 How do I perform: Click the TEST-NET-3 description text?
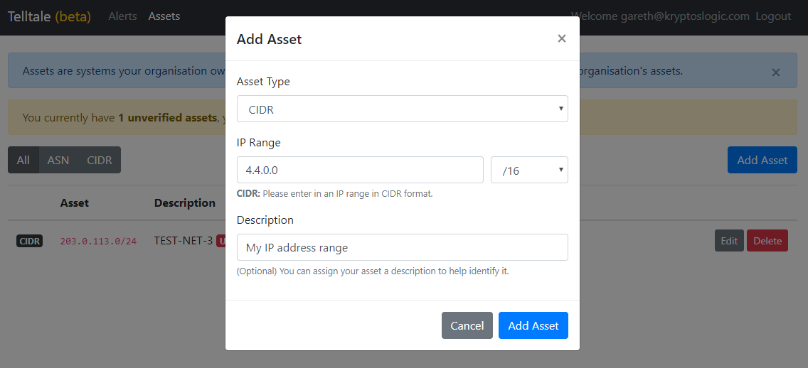184,240
